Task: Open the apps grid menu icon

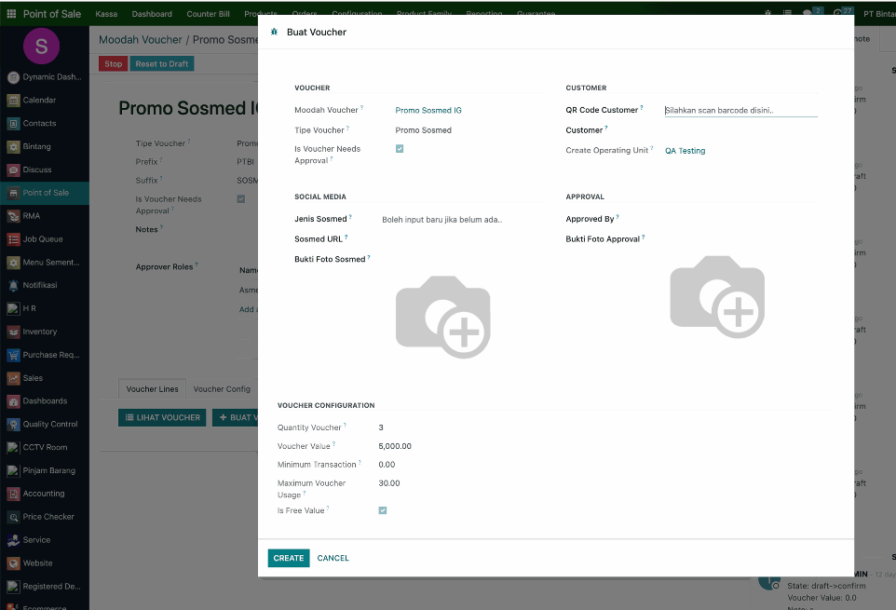Action: 11,14
